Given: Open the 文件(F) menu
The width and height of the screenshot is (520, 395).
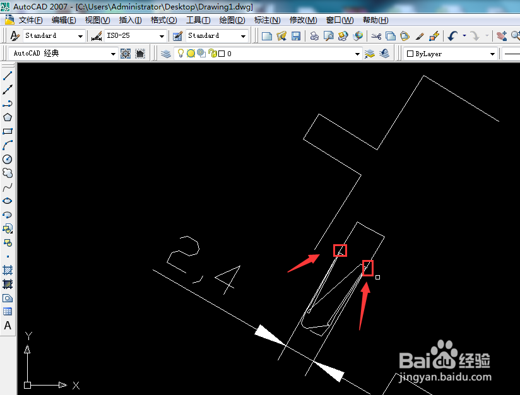Looking at the screenshot, I should coord(30,20).
